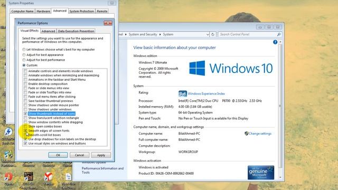Click Cancel in Performance Options

pos(79,155)
